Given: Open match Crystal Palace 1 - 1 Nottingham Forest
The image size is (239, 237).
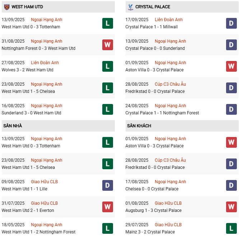Looking at the screenshot, I should pyautogui.click(x=162, y=113).
